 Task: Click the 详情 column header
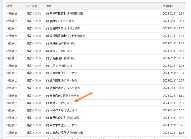(x=49, y=6)
